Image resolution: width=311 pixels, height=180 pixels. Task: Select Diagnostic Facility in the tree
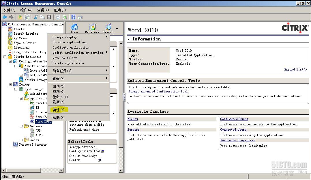pos(30,52)
